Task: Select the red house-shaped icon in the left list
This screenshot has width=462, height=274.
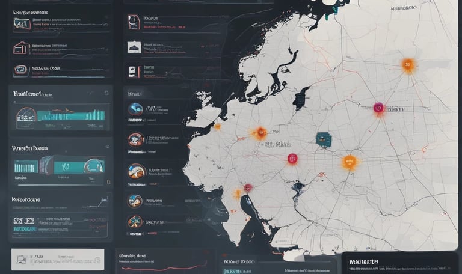Action: (22, 48)
